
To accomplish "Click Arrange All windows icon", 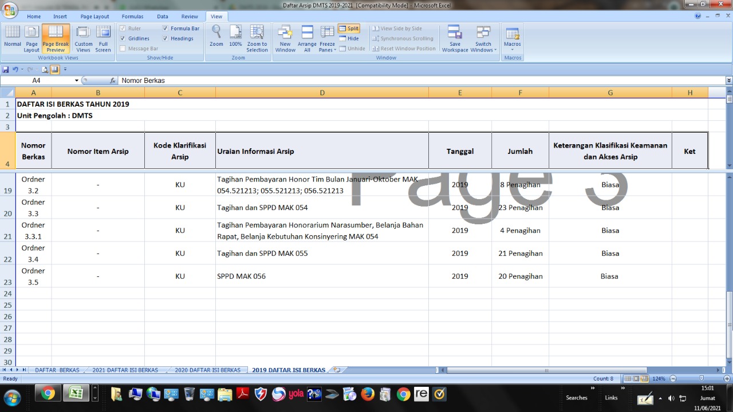I will pos(307,38).
